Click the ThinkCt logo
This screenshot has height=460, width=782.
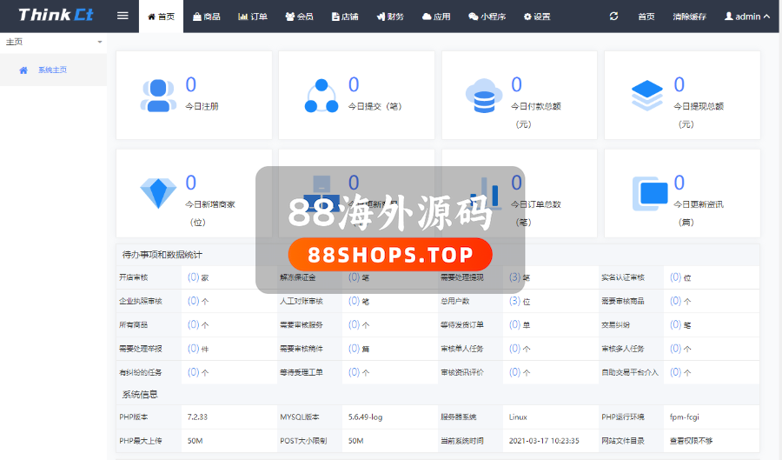tap(56, 16)
